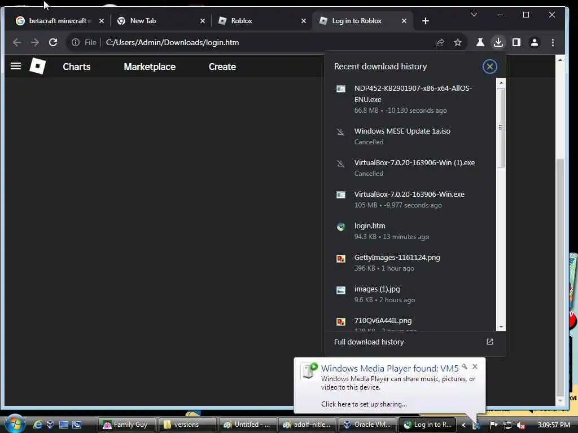Screen dimensions: 578x433
Task: Reload the current page
Action: (53, 42)
